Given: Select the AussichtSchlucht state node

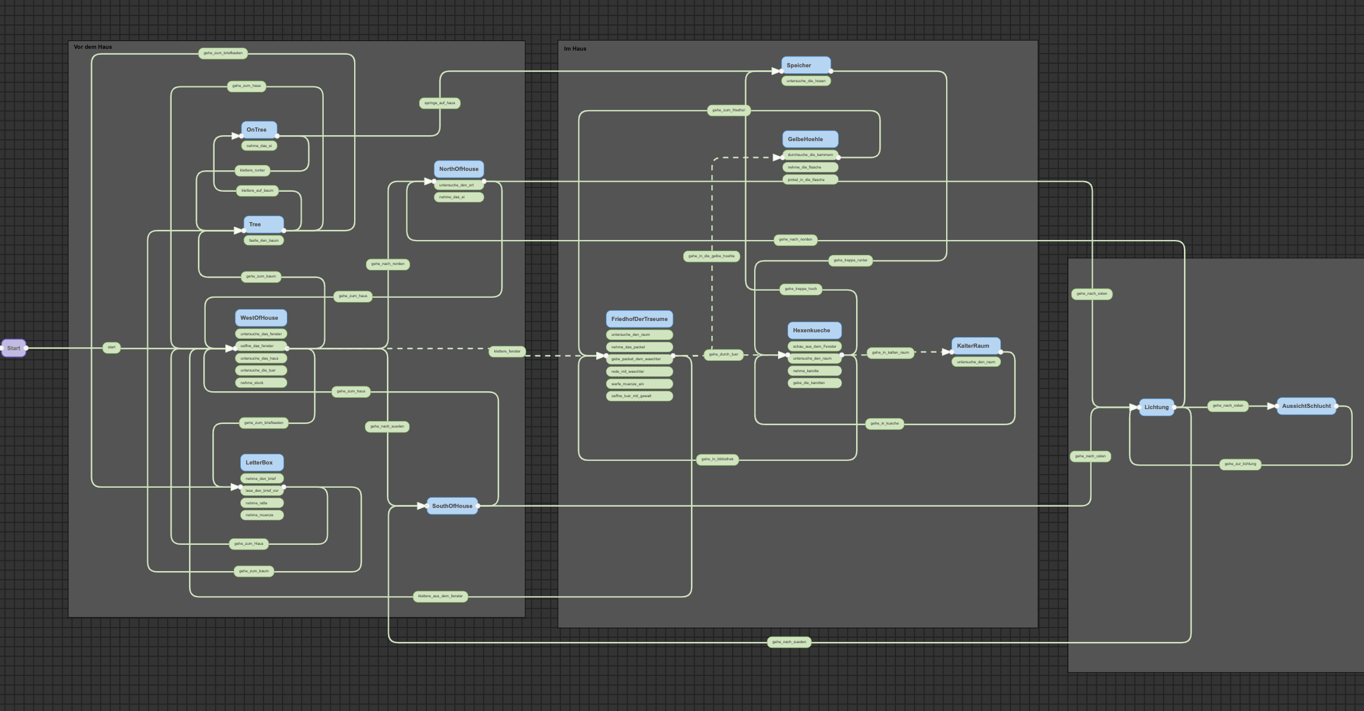Looking at the screenshot, I should pos(1306,406).
